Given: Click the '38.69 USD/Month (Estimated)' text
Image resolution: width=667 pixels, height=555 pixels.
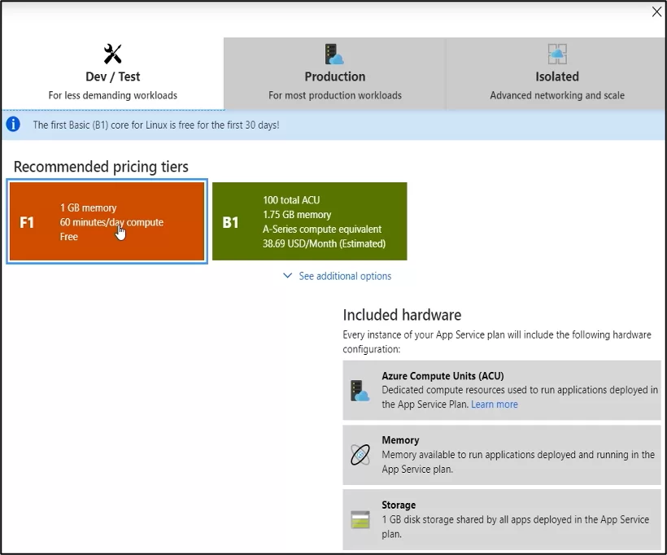Looking at the screenshot, I should [x=324, y=243].
